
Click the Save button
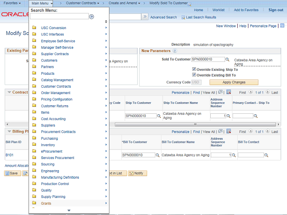pos(13,173)
